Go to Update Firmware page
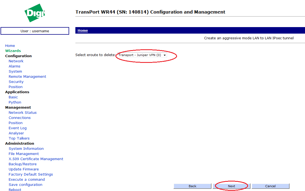305x191 pixels. click(24, 169)
